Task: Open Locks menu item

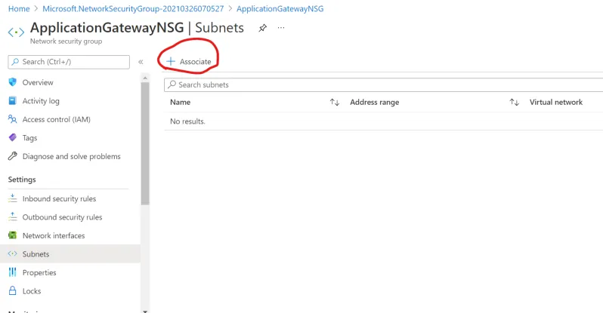Action: point(32,290)
